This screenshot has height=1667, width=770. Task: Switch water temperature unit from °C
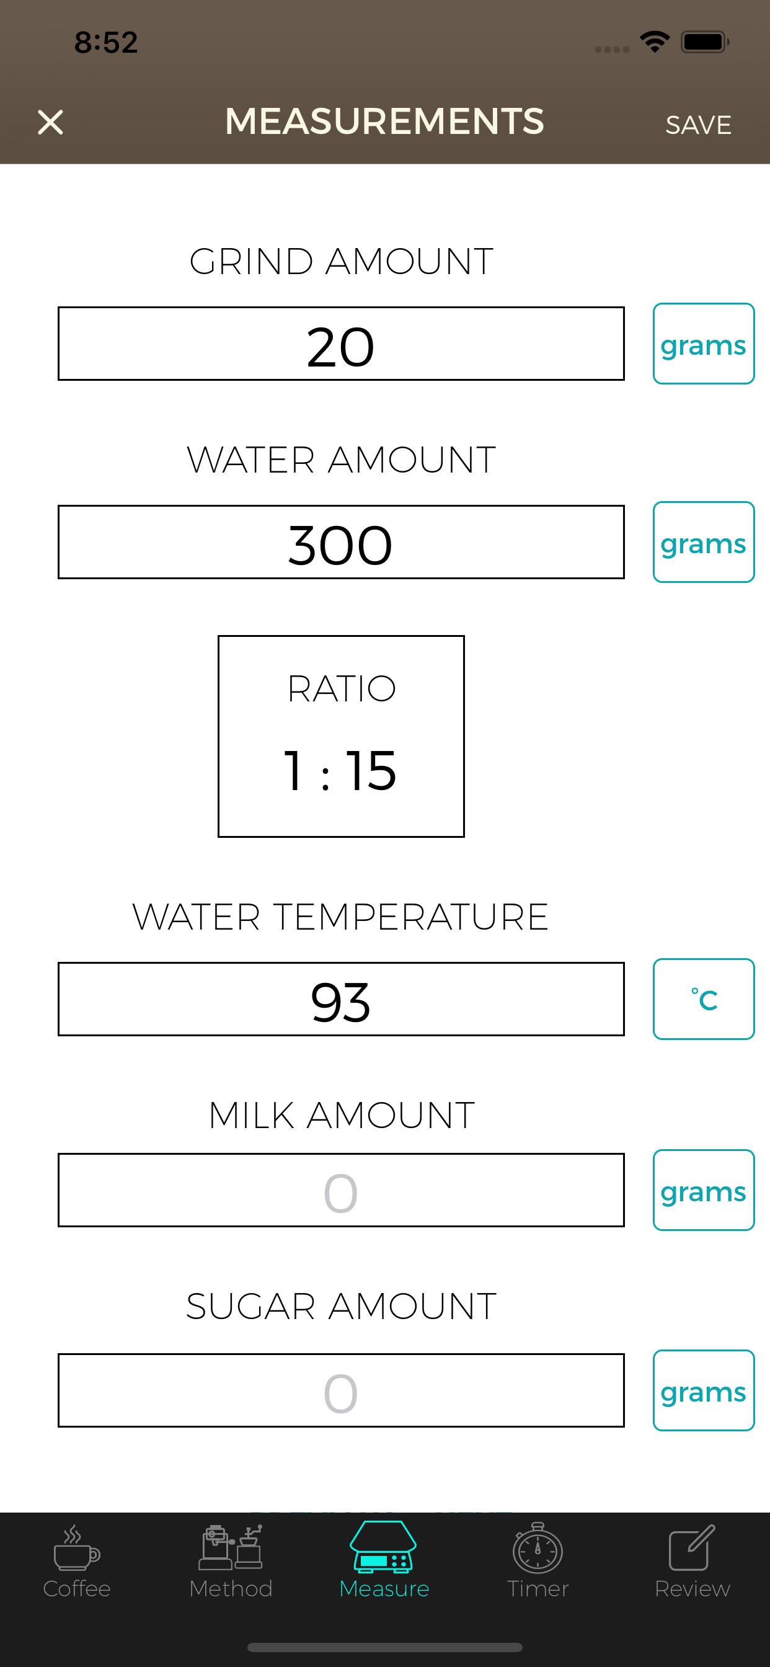pos(703,999)
